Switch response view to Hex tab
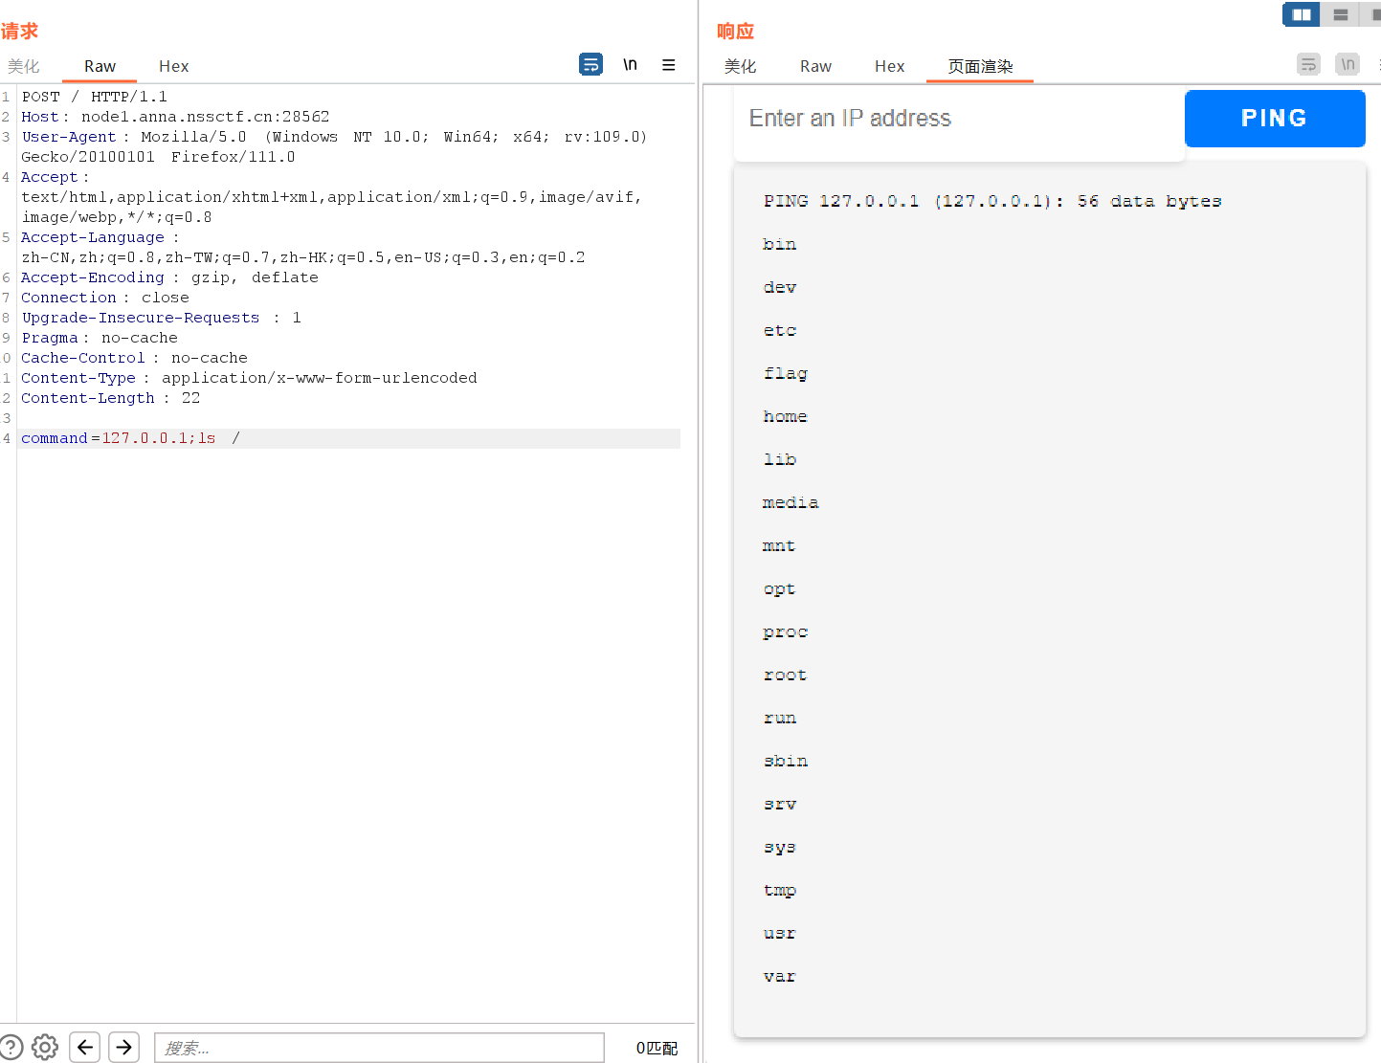 point(890,66)
